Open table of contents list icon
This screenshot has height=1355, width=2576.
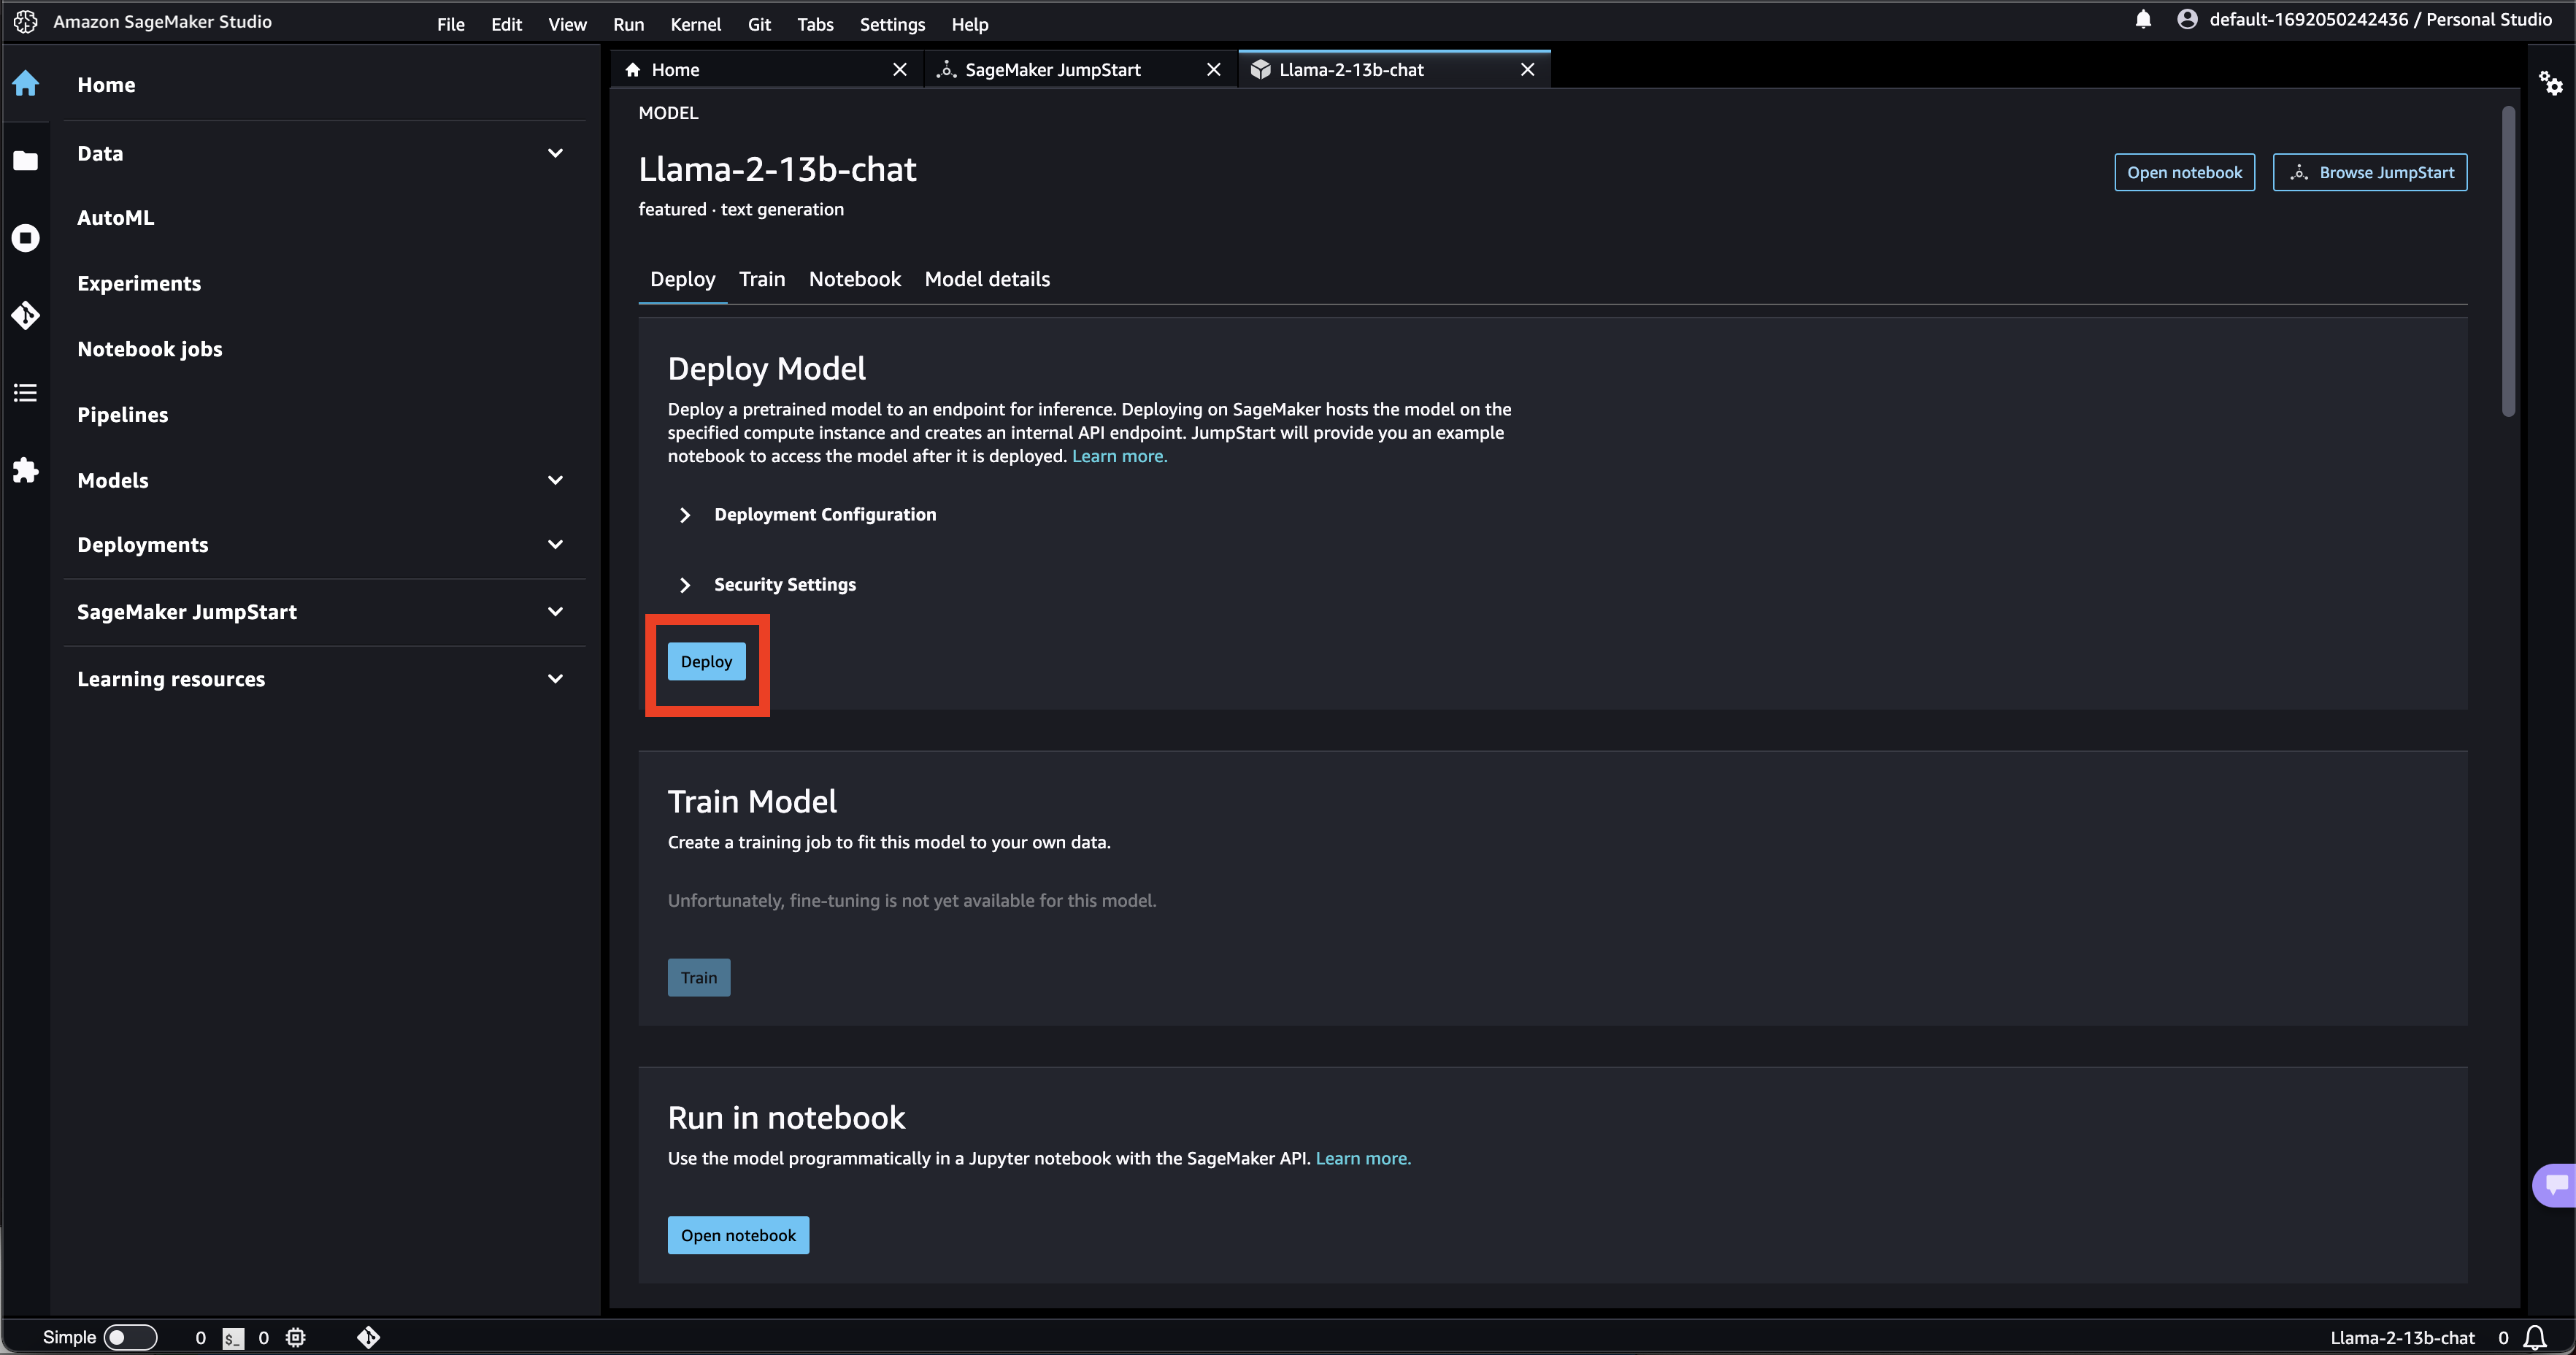pyautogui.click(x=26, y=393)
